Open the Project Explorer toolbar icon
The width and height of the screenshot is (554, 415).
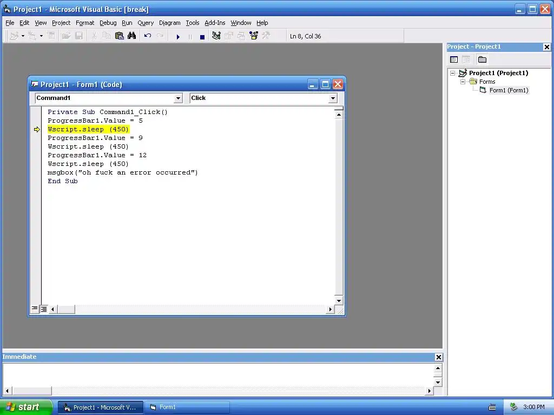point(216,36)
